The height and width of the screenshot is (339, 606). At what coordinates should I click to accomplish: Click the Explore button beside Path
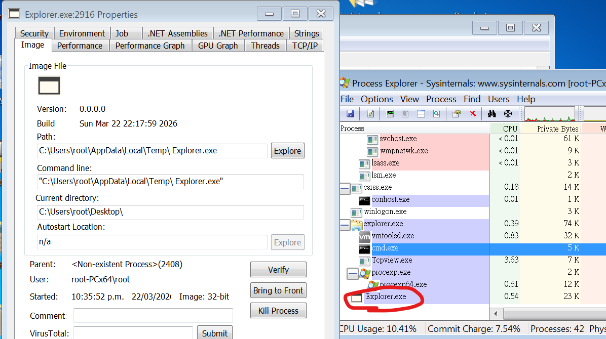pos(287,151)
